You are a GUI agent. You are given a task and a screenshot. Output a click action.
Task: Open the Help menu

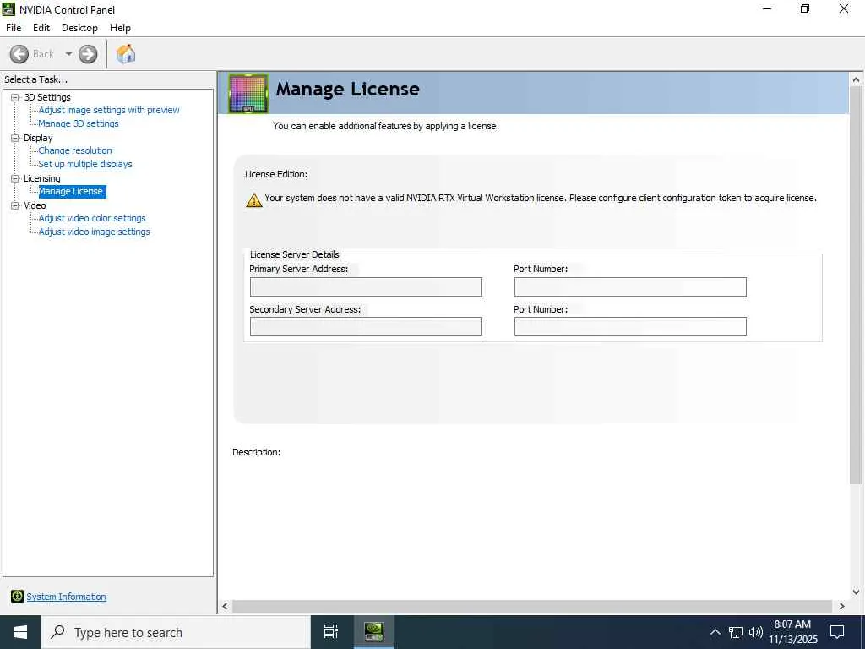pyautogui.click(x=120, y=28)
